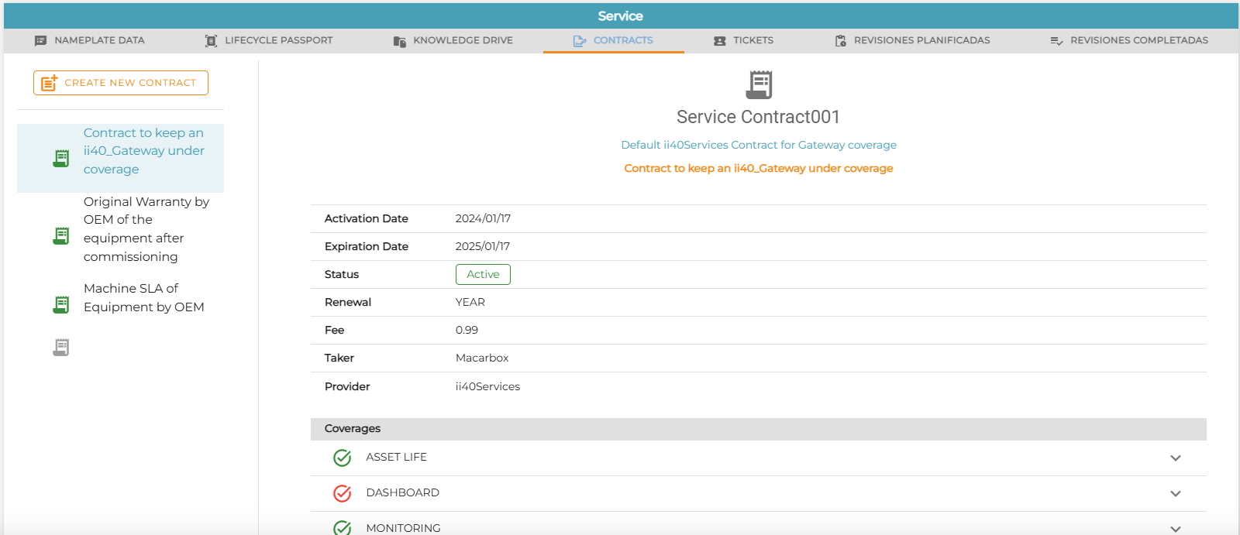Click the Tickets tab icon

point(720,41)
